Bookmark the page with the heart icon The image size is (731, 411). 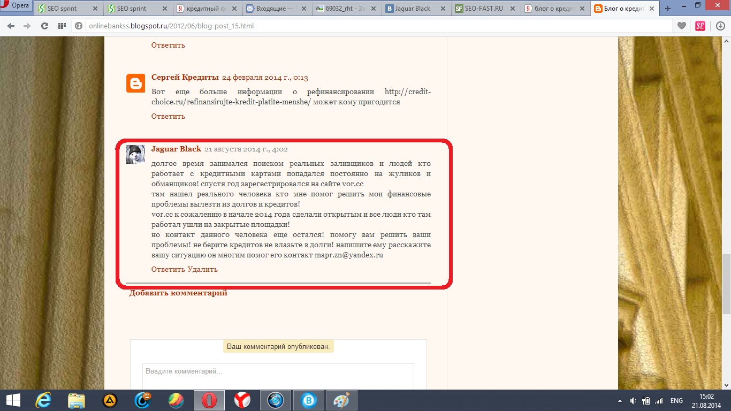(x=682, y=26)
